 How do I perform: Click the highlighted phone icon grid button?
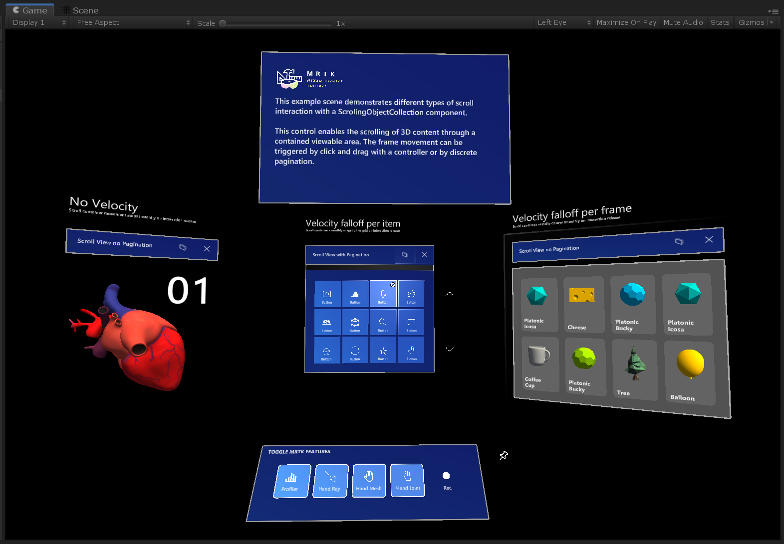pyautogui.click(x=383, y=294)
